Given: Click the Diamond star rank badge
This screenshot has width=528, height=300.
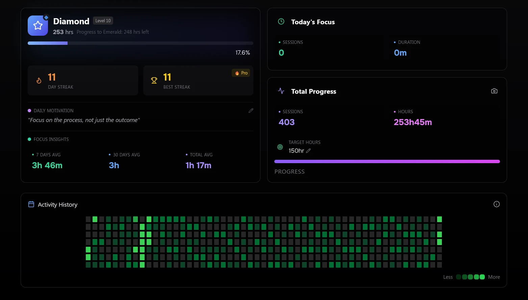Looking at the screenshot, I should pyautogui.click(x=38, y=26).
